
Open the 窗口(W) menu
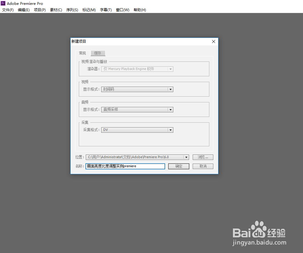[x=122, y=10]
